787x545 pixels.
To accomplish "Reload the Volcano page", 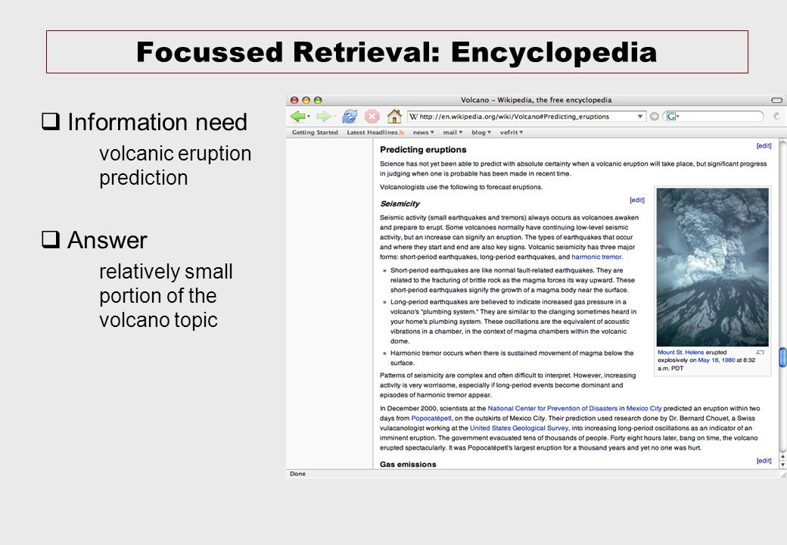I will click(x=350, y=117).
